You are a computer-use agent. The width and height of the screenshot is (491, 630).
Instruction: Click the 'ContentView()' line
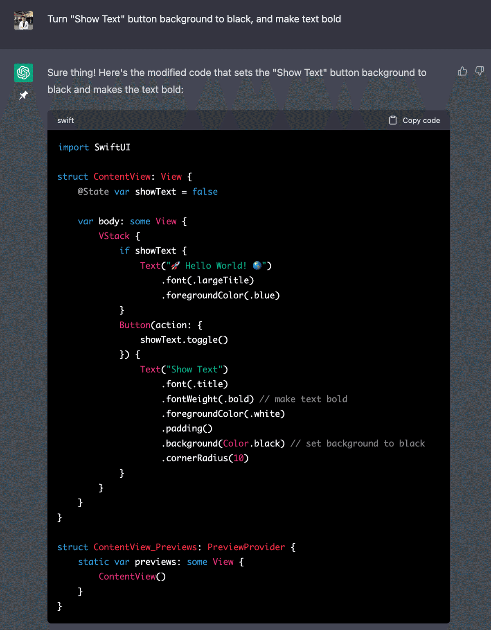pos(132,577)
